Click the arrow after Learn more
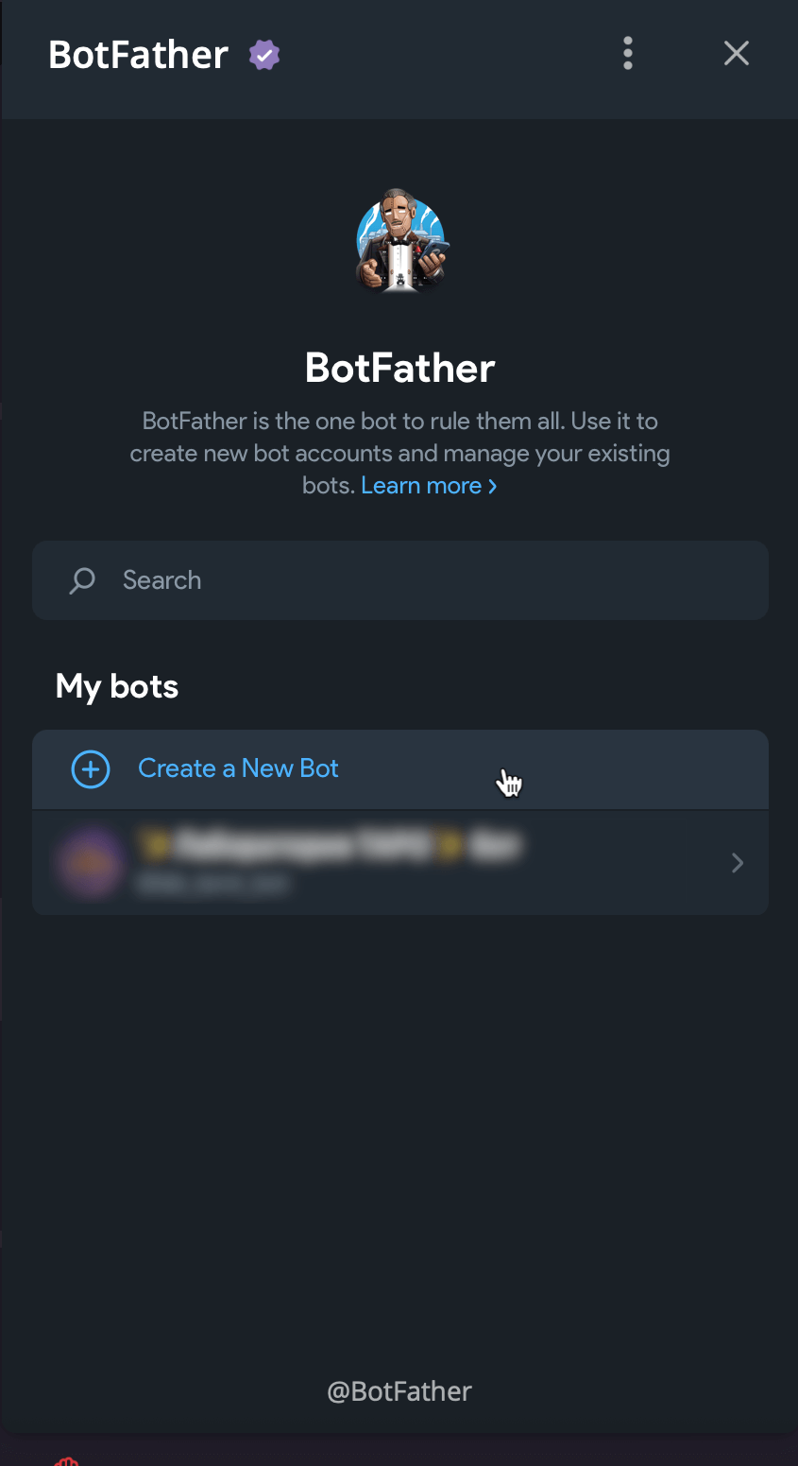Image resolution: width=798 pixels, height=1466 pixels. coord(492,486)
